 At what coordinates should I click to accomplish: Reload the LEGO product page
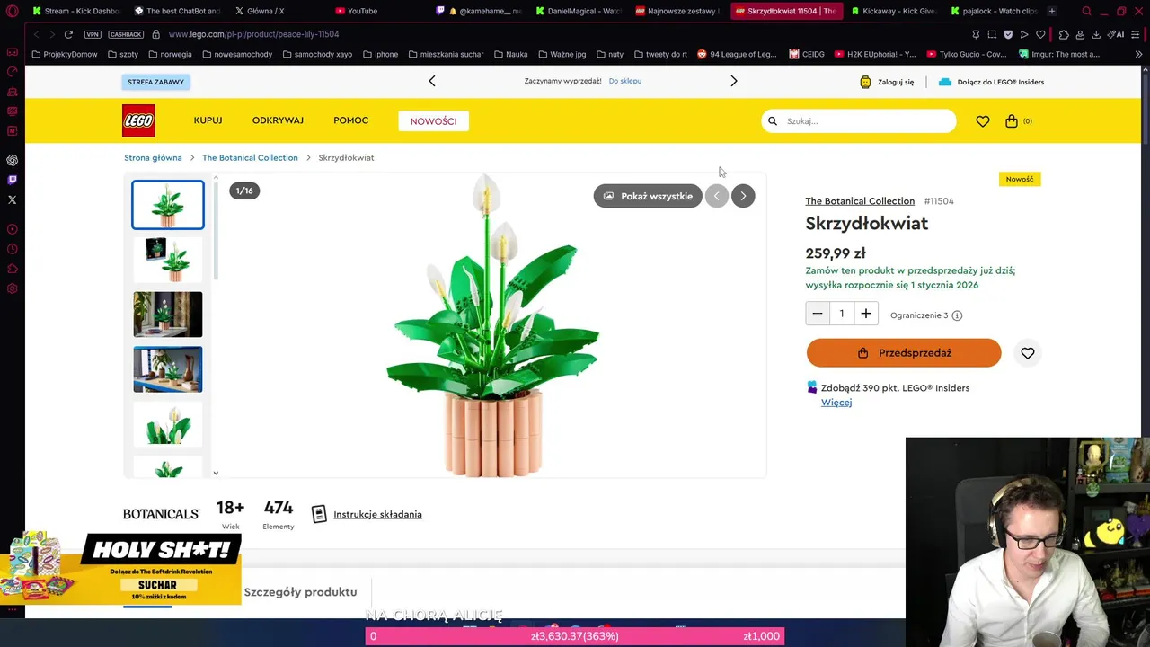pos(68,34)
